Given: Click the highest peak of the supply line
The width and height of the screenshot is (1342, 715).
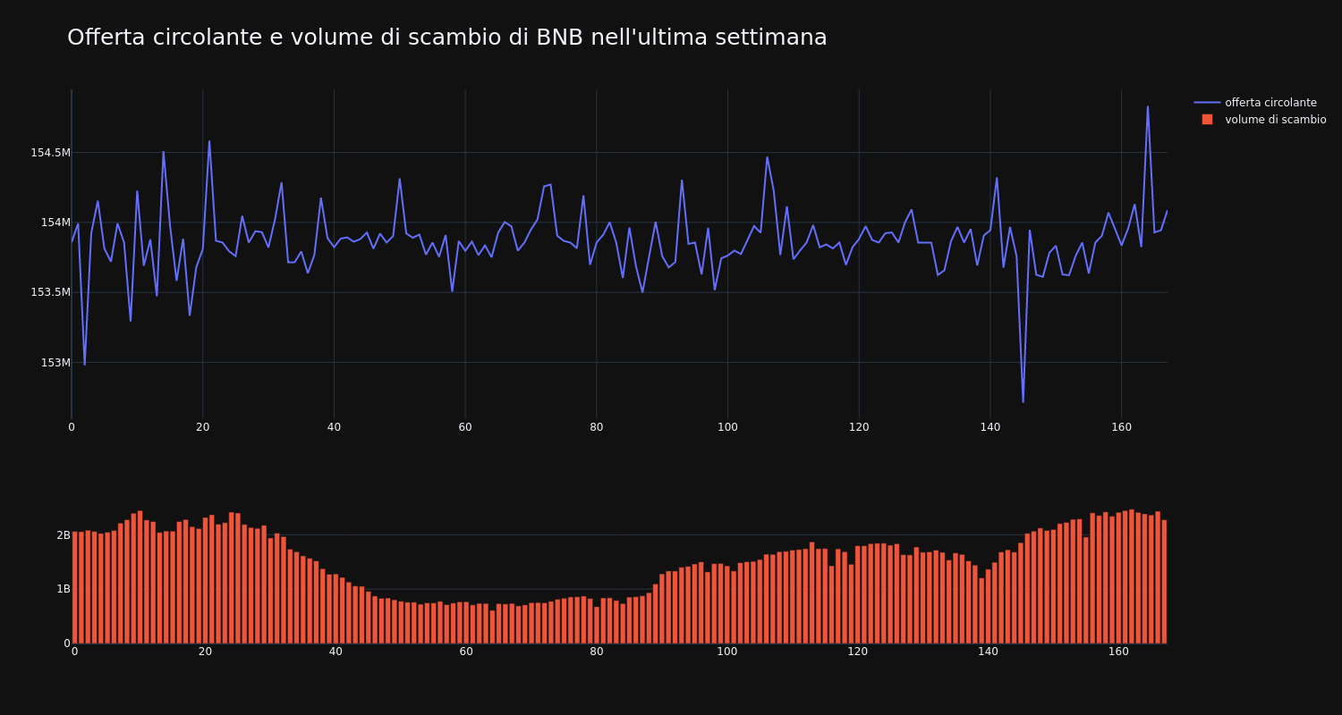Looking at the screenshot, I should click(1148, 107).
